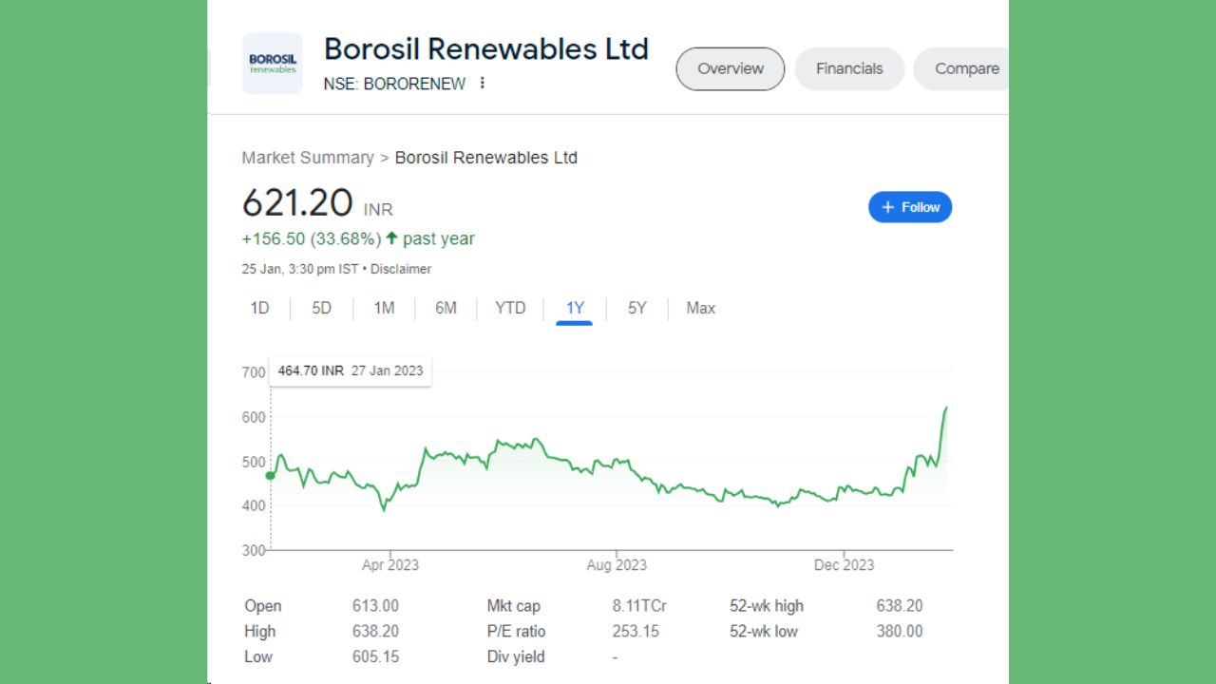Click the +156.50 (33.68%) change text

pyautogui.click(x=312, y=238)
